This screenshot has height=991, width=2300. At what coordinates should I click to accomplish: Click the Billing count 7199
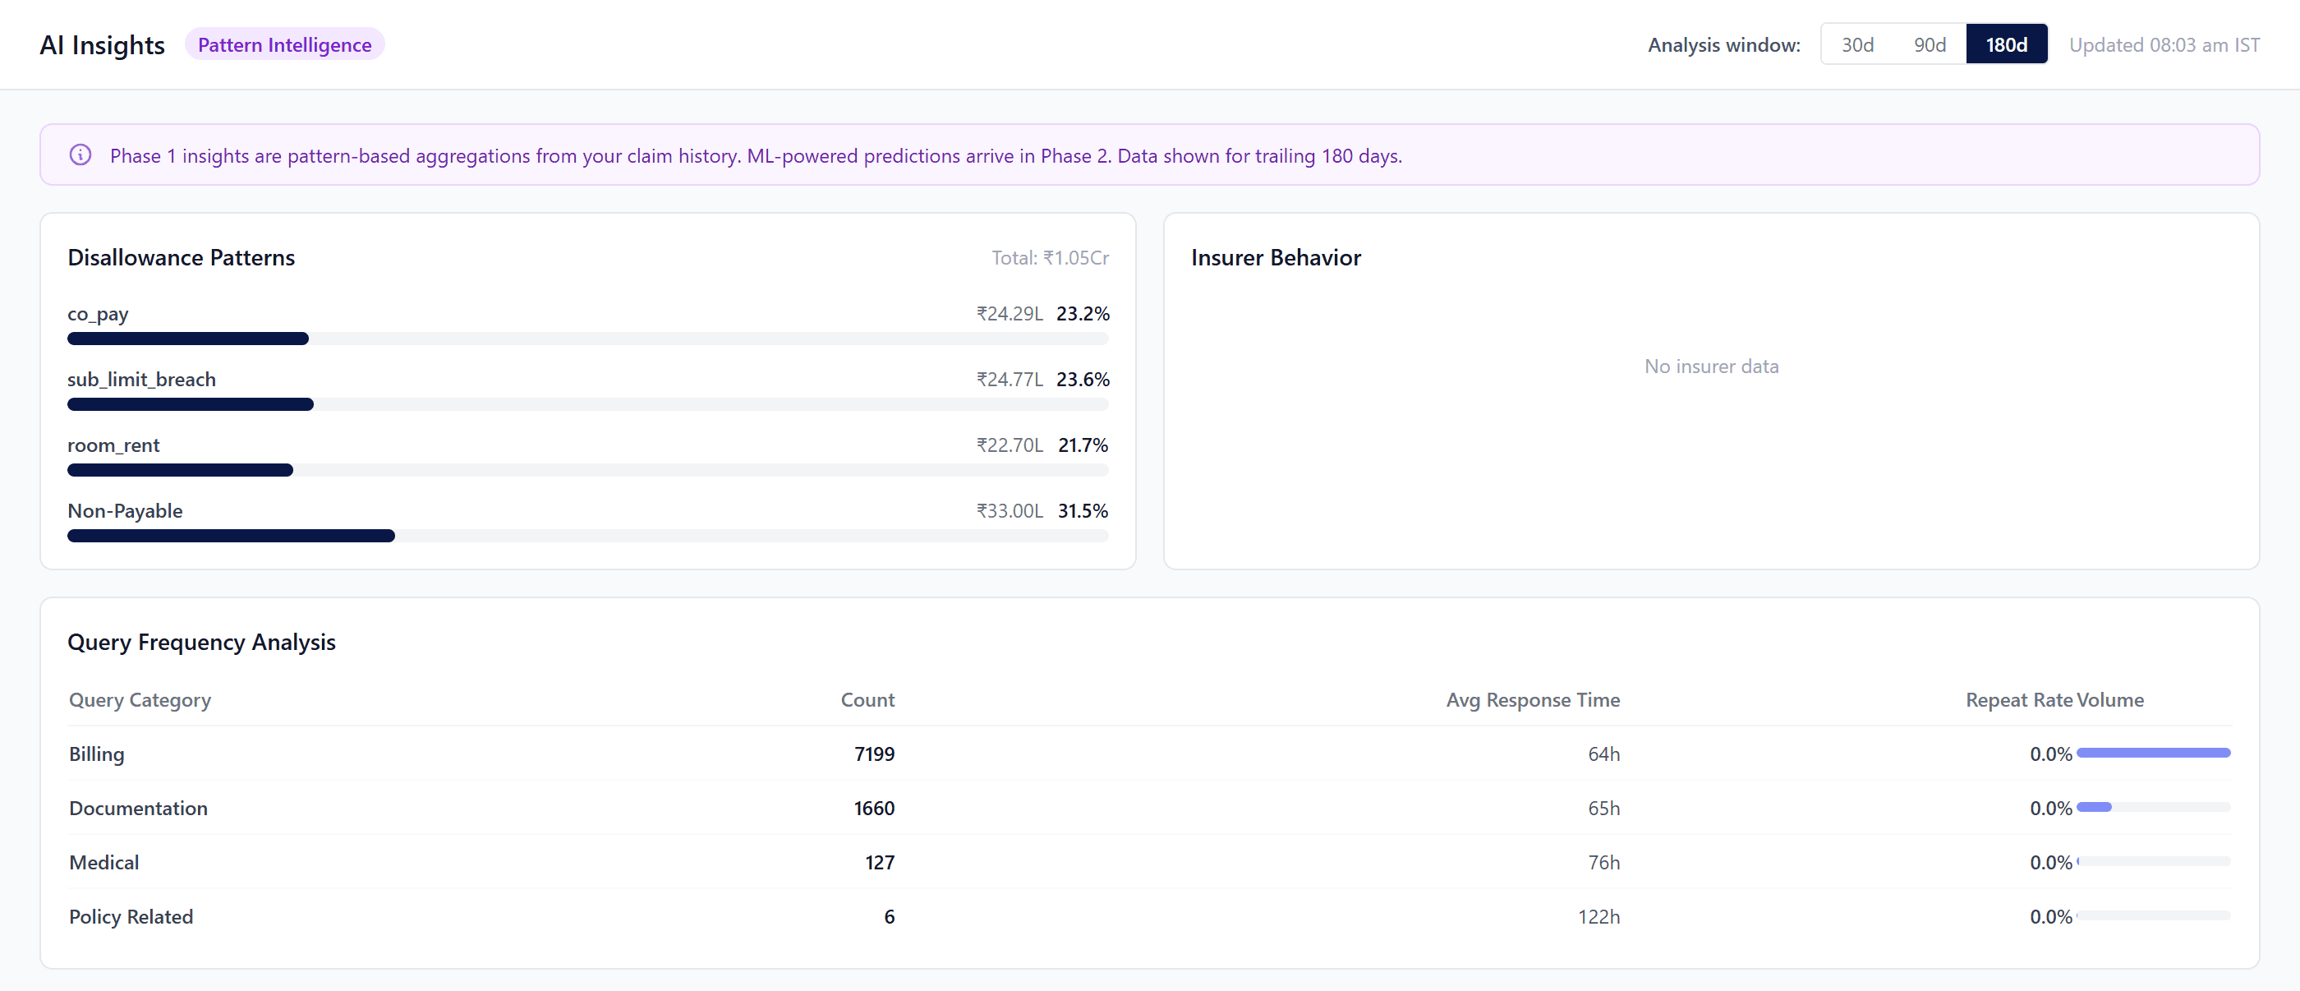[874, 754]
